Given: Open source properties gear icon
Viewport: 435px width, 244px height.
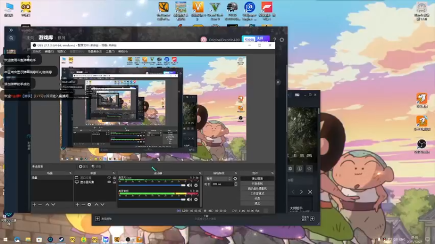Looking at the screenshot, I should [x=89, y=204].
